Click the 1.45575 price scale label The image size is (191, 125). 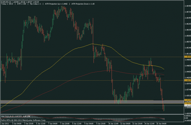[x=188, y=42]
